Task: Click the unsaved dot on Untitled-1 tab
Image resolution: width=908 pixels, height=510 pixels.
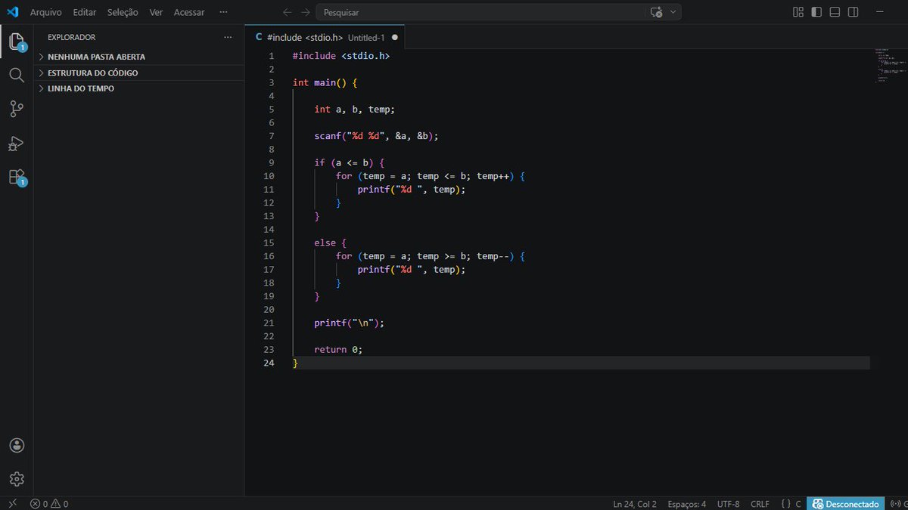Action: click(x=395, y=37)
